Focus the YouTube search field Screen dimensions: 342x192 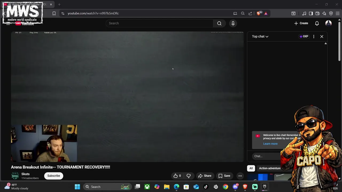(x=159, y=23)
